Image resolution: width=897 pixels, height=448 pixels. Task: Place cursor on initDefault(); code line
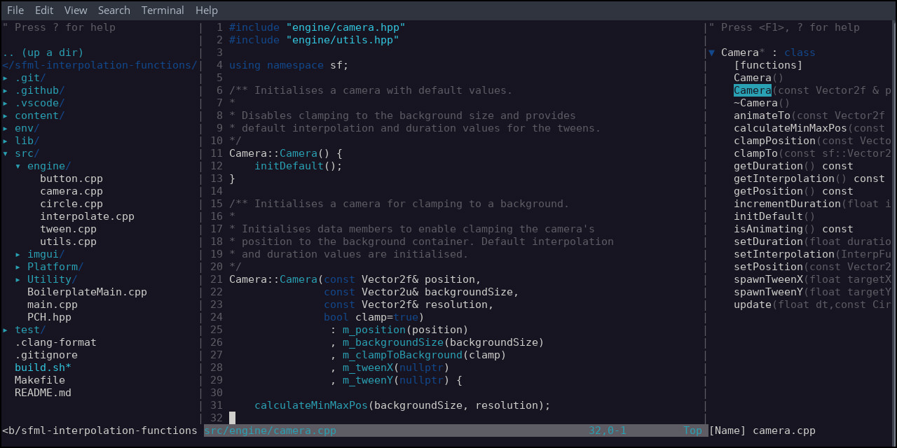tap(299, 166)
